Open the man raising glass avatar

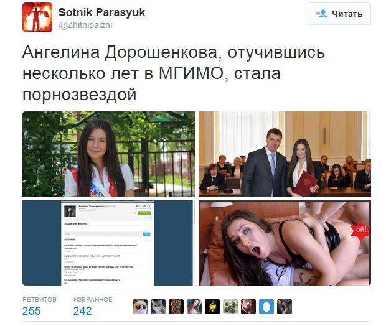click(x=248, y=307)
